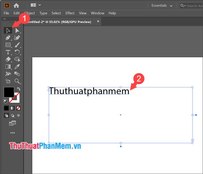The height and width of the screenshot is (174, 203).
Task: Open the Select menu
Action: (x=56, y=13)
